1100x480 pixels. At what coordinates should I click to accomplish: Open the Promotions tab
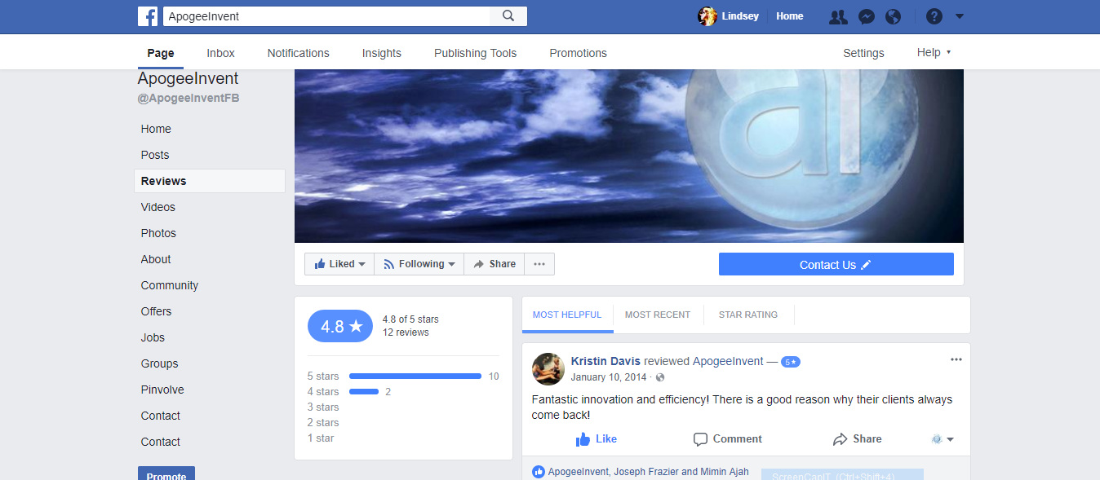tap(578, 53)
